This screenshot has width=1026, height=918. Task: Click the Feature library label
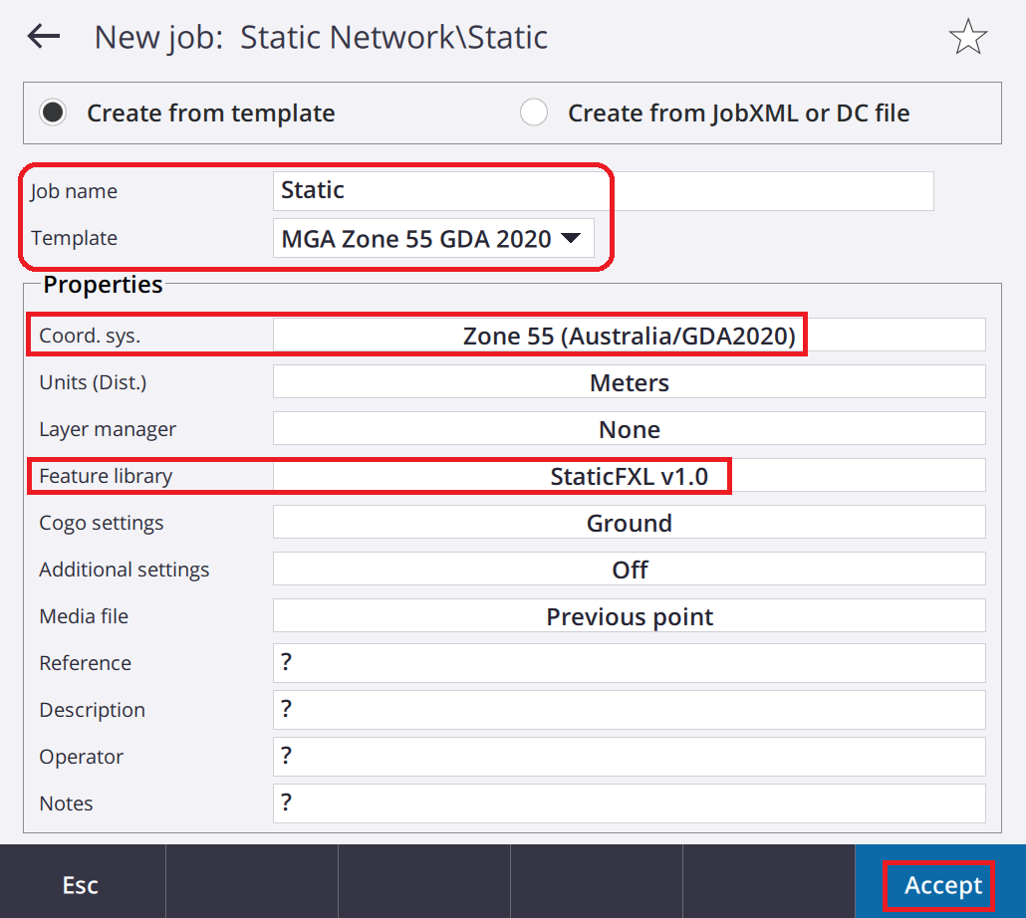click(x=106, y=476)
